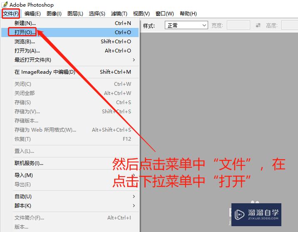Open the 选择(S) menu
Image resolution: width=298 pixels, height=232 pixels.
tap(97, 13)
